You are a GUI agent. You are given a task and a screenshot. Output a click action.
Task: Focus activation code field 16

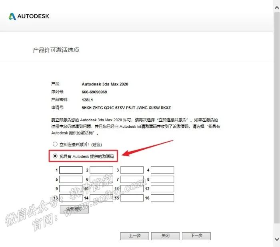pyautogui.click(x=162, y=198)
